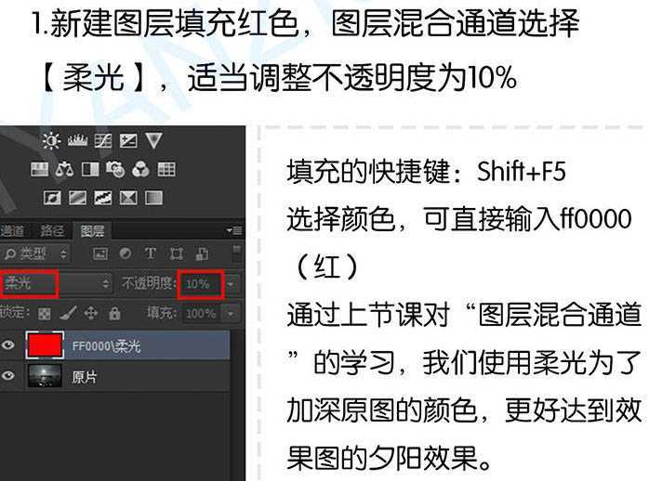Open the fill slider dropdown arrow
The width and height of the screenshot is (649, 481).
231,313
